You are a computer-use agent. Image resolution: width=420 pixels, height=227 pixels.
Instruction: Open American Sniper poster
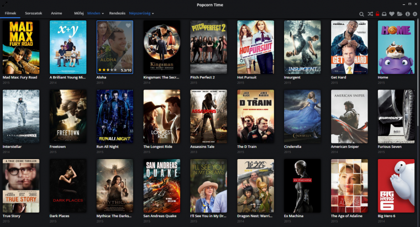point(349,117)
